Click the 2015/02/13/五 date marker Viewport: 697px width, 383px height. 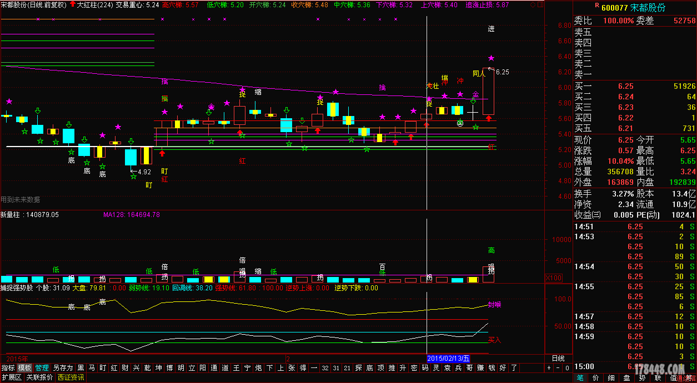pos(448,358)
